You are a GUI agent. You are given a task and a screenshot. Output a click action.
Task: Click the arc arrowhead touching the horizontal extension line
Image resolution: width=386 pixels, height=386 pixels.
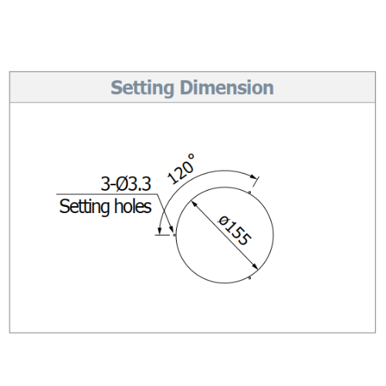(160, 231)
